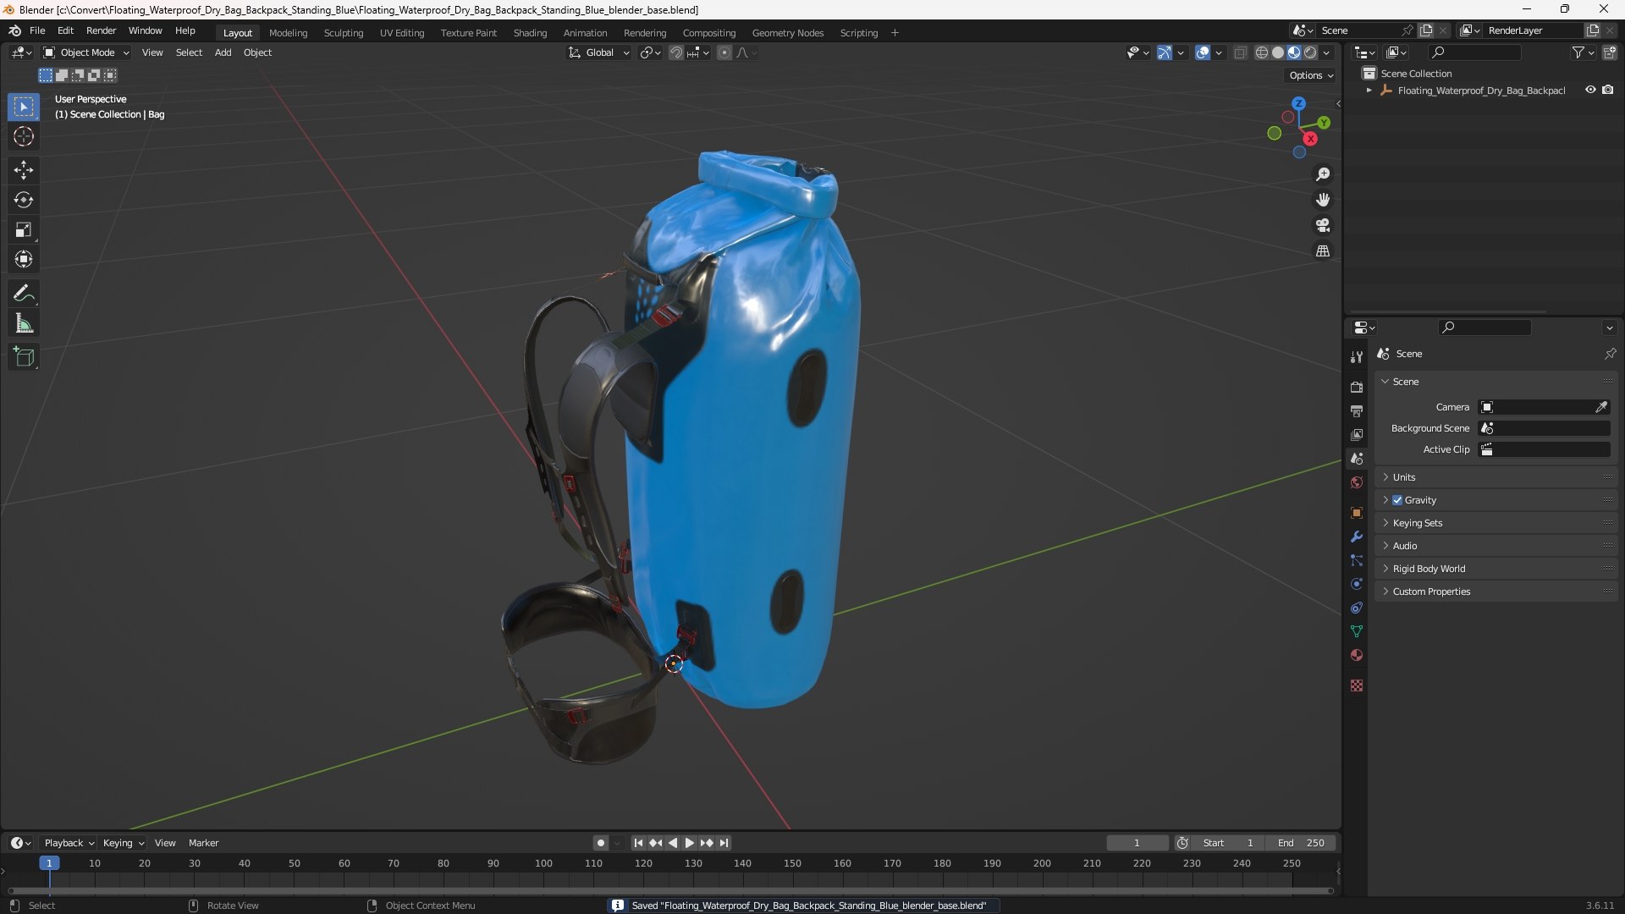This screenshot has height=914, width=1625.
Task: Toggle proportional editing button
Action: click(724, 52)
